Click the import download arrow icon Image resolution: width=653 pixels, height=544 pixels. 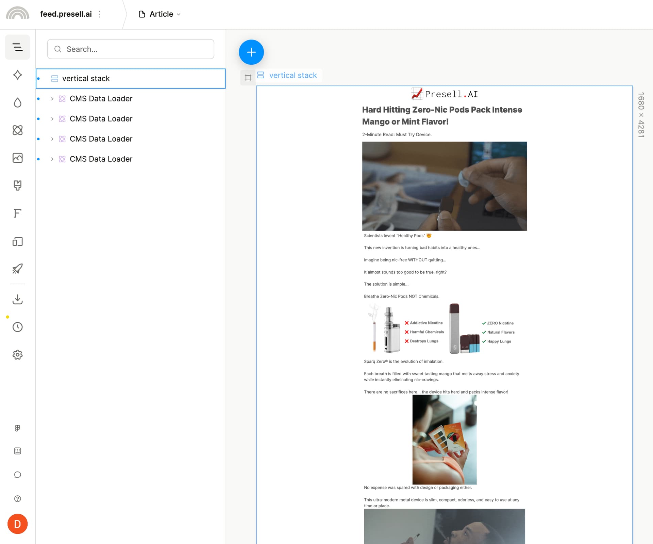(x=17, y=299)
